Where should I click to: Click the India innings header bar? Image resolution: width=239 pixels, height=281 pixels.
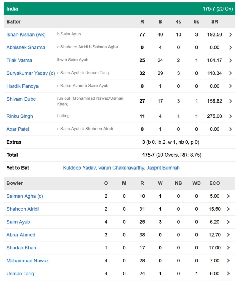(119, 8)
